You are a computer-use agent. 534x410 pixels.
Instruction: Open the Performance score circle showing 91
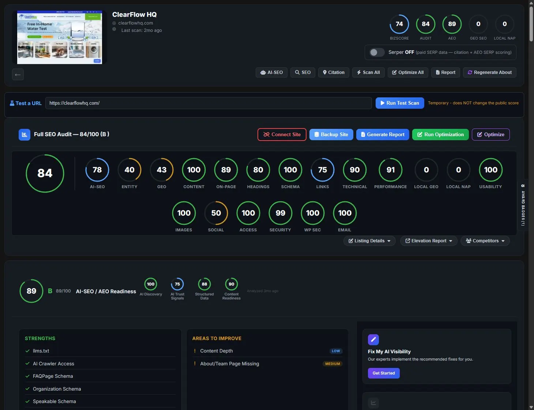click(391, 170)
